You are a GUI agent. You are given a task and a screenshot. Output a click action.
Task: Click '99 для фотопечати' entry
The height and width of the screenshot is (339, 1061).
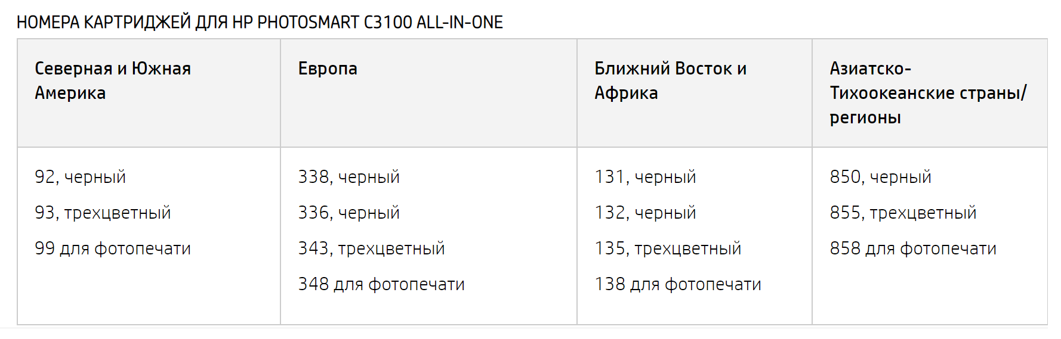click(x=113, y=248)
